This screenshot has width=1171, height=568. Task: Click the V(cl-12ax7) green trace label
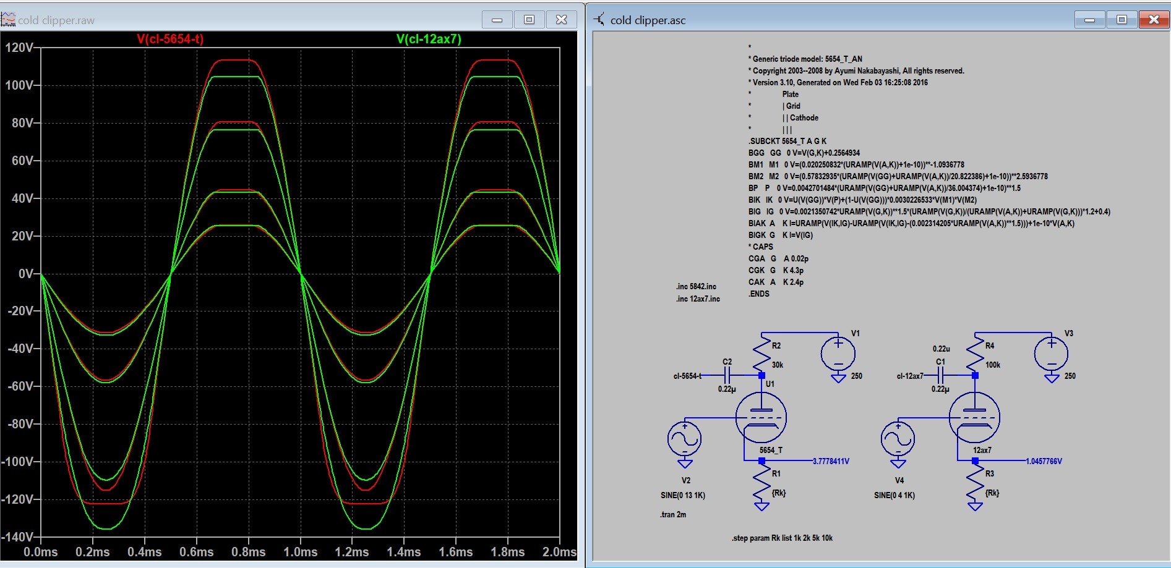coord(429,39)
